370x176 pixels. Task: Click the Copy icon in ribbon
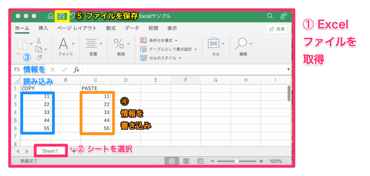point(39,49)
